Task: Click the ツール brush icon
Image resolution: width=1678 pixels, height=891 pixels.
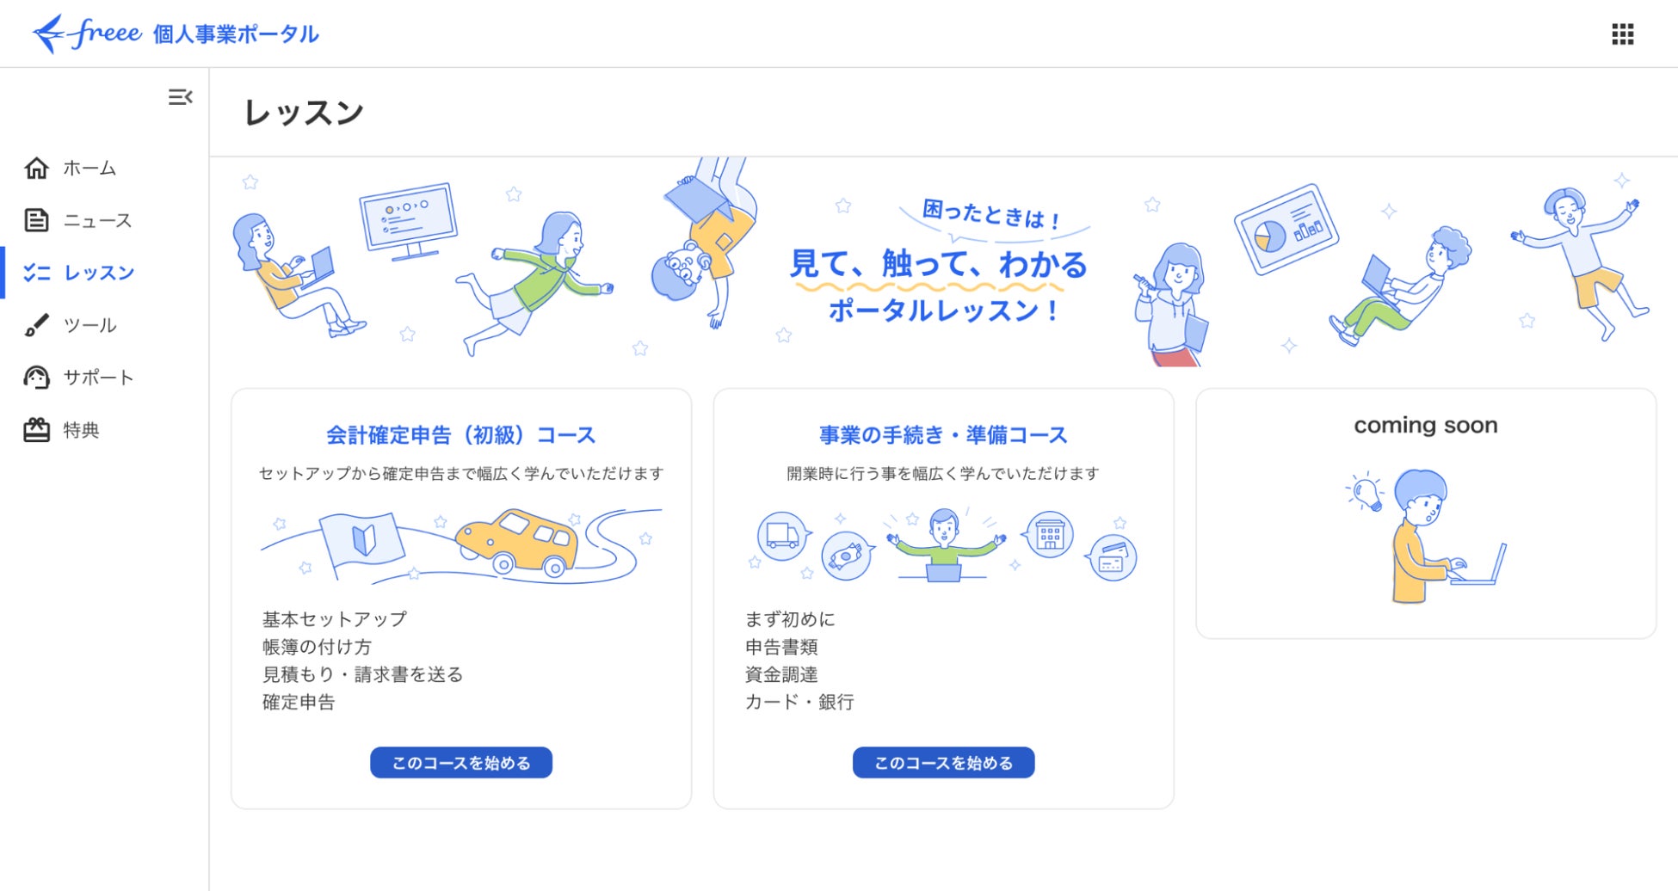Action: [x=36, y=326]
